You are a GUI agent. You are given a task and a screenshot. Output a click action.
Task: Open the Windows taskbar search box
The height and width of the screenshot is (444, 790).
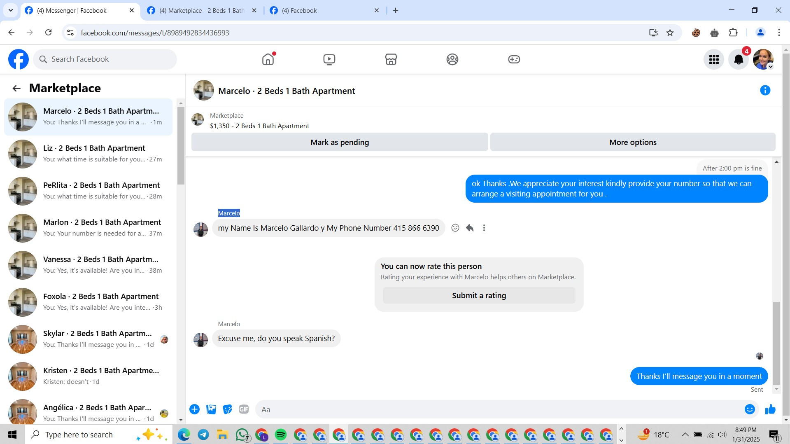(x=99, y=435)
